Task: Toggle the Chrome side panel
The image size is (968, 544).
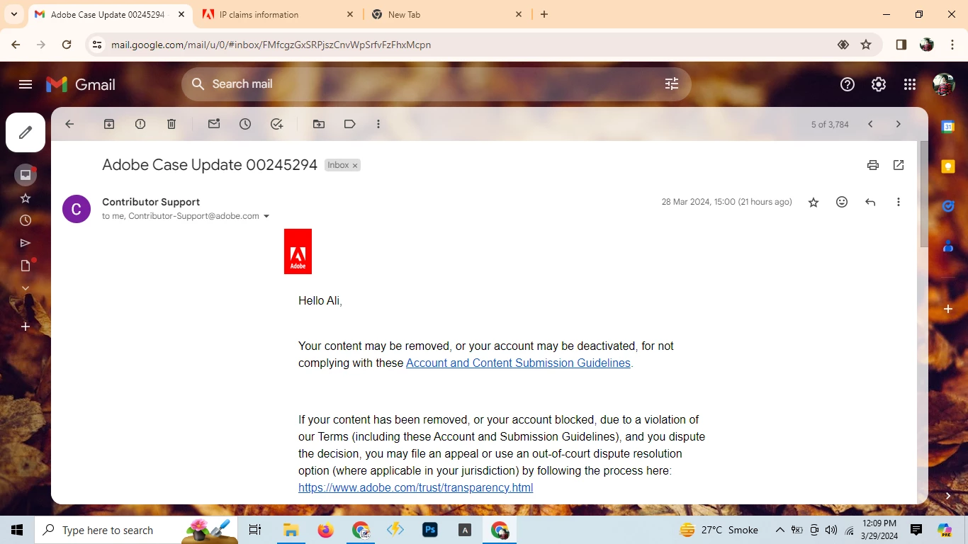Action: (901, 45)
